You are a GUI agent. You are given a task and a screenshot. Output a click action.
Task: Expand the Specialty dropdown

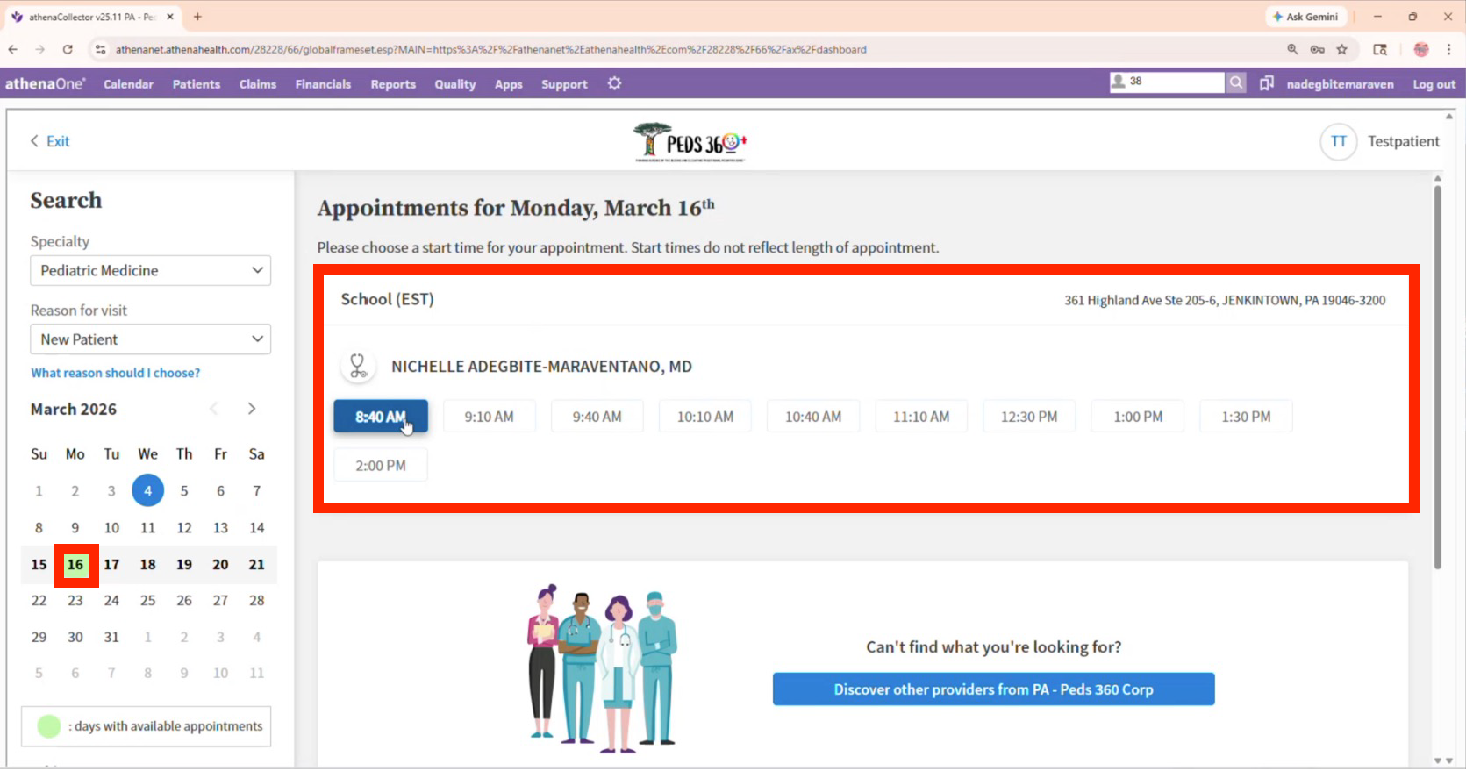151,270
